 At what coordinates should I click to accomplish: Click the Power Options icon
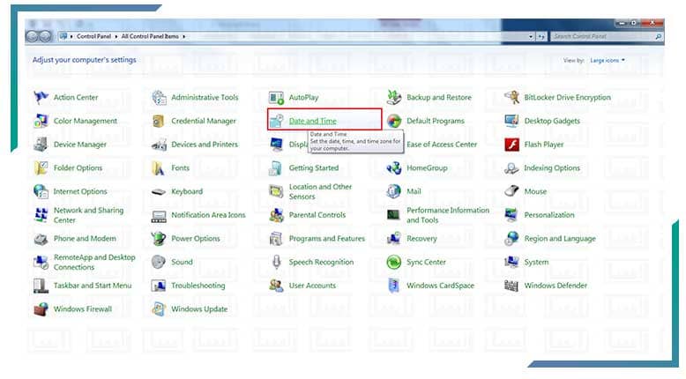(x=159, y=239)
